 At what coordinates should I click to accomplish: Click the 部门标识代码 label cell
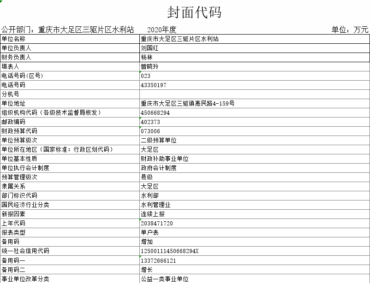pos(70,195)
